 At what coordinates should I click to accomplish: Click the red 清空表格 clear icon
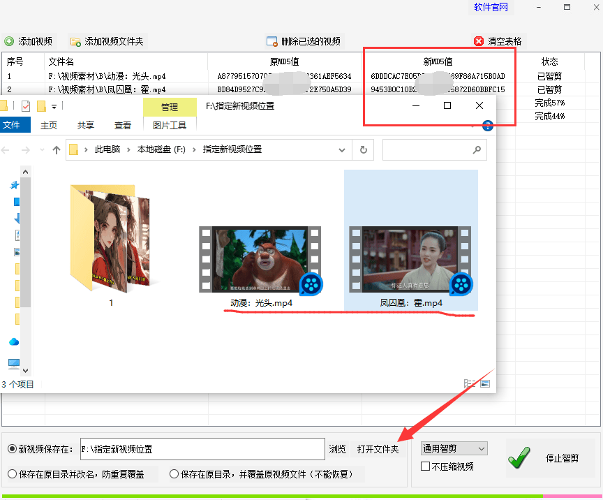[x=479, y=41]
